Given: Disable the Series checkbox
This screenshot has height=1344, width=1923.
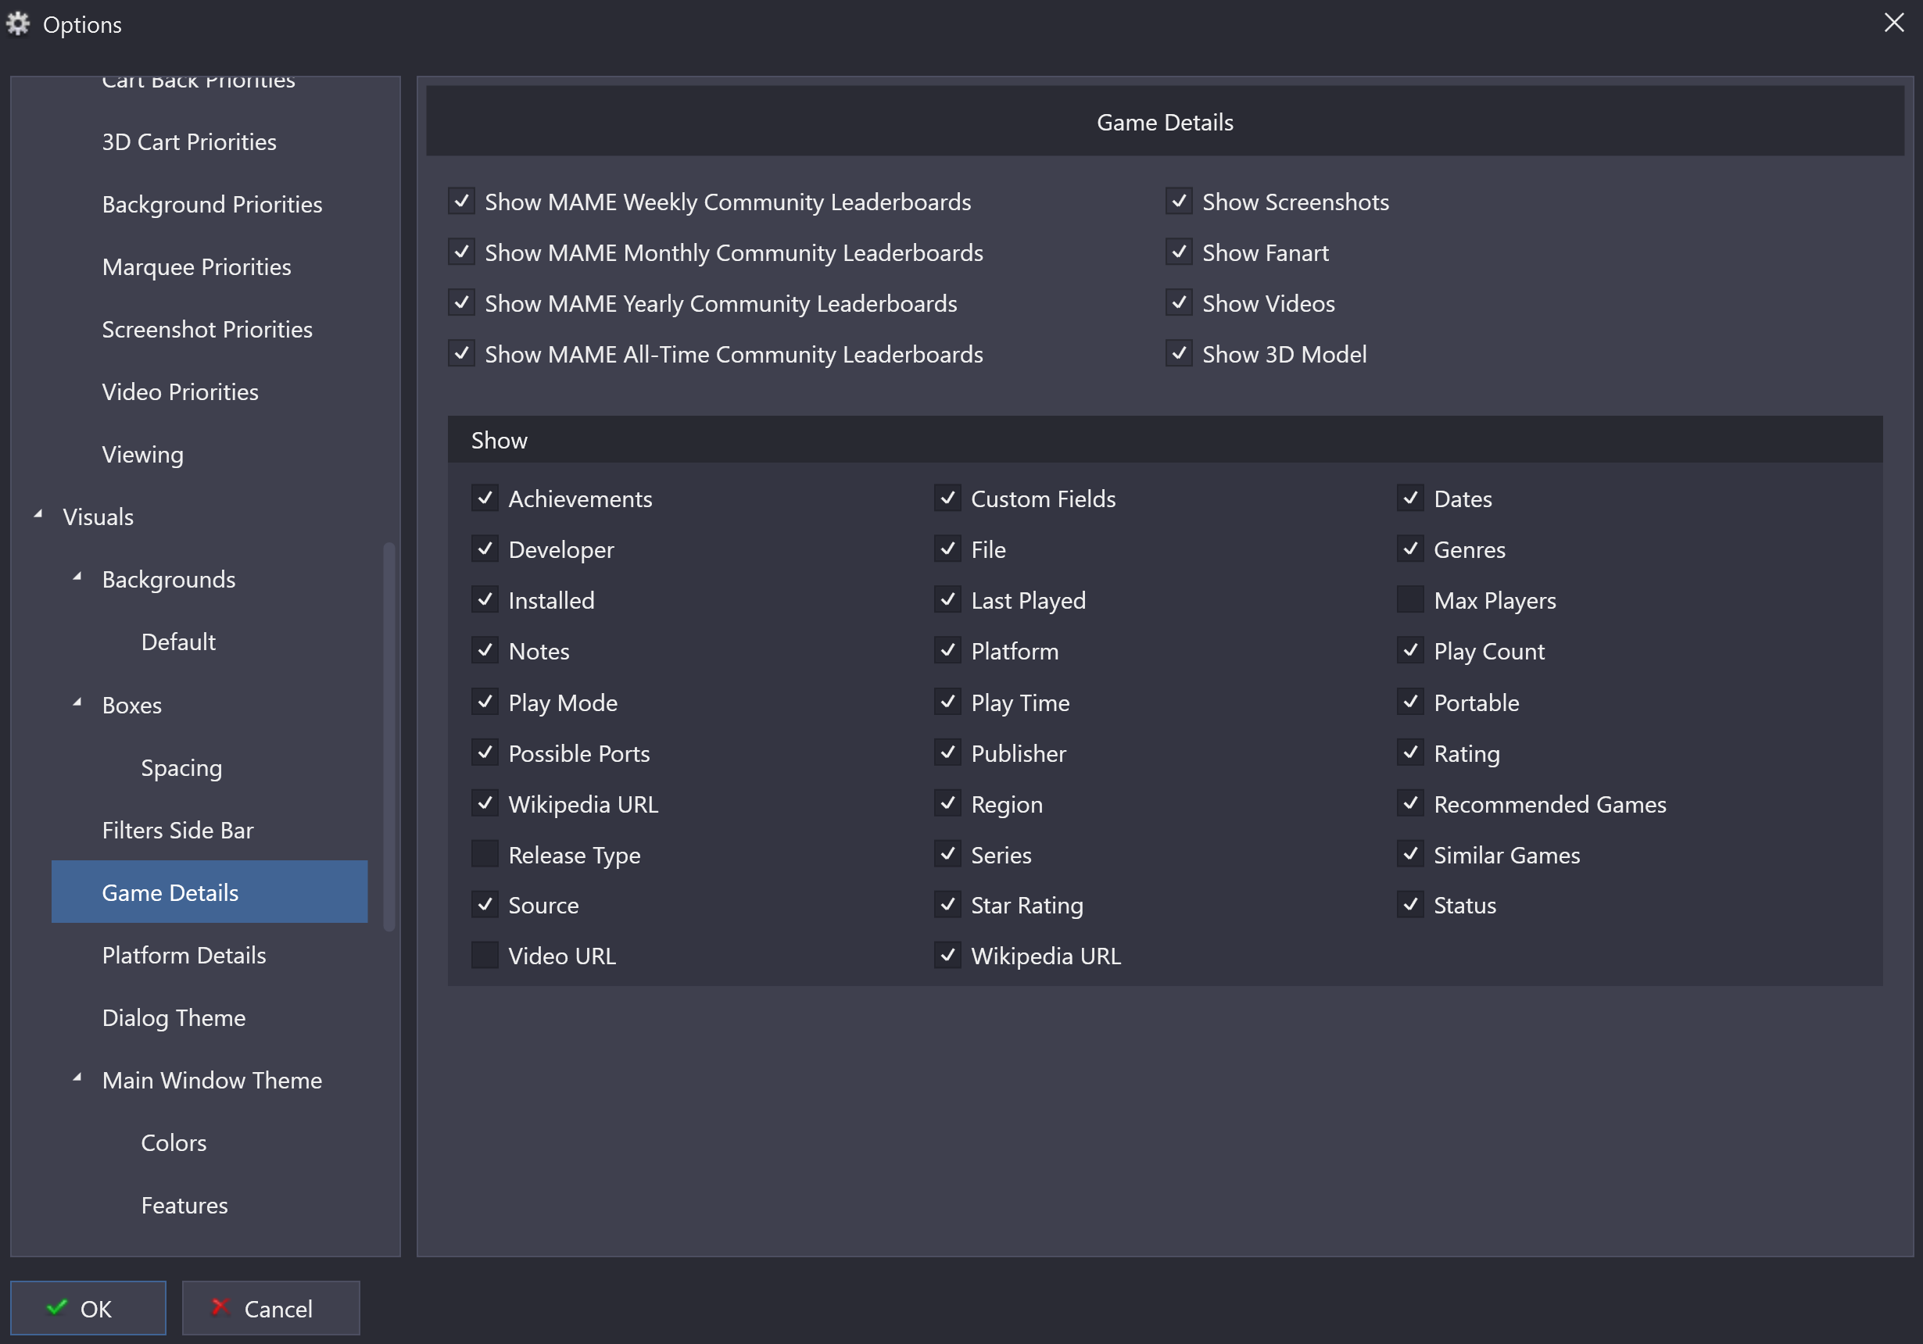Looking at the screenshot, I should [x=948, y=854].
